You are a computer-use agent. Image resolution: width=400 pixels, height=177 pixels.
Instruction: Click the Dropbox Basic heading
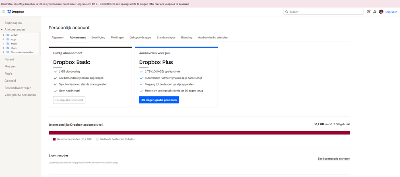pos(72,62)
